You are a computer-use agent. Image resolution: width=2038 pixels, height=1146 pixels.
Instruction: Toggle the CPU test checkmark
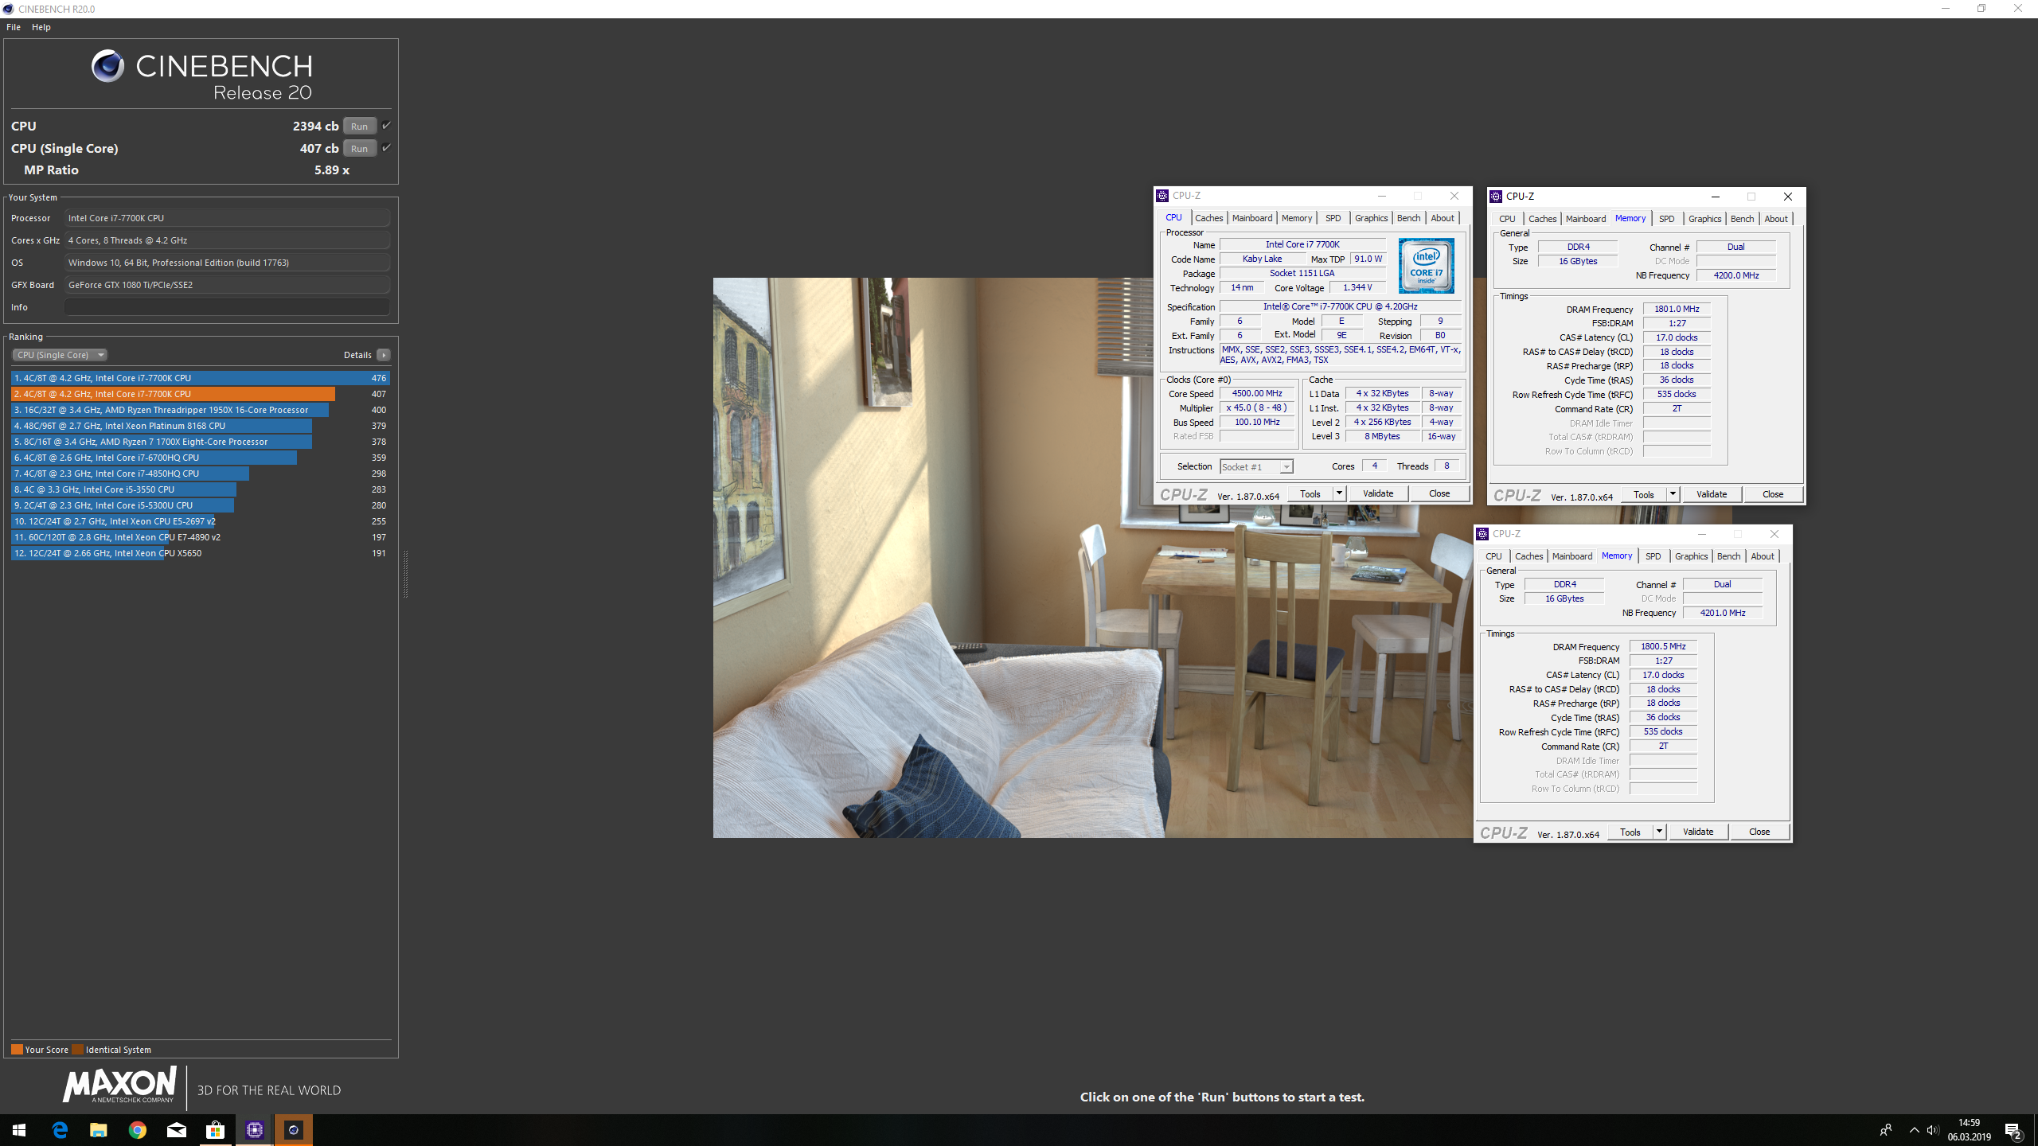pos(386,126)
